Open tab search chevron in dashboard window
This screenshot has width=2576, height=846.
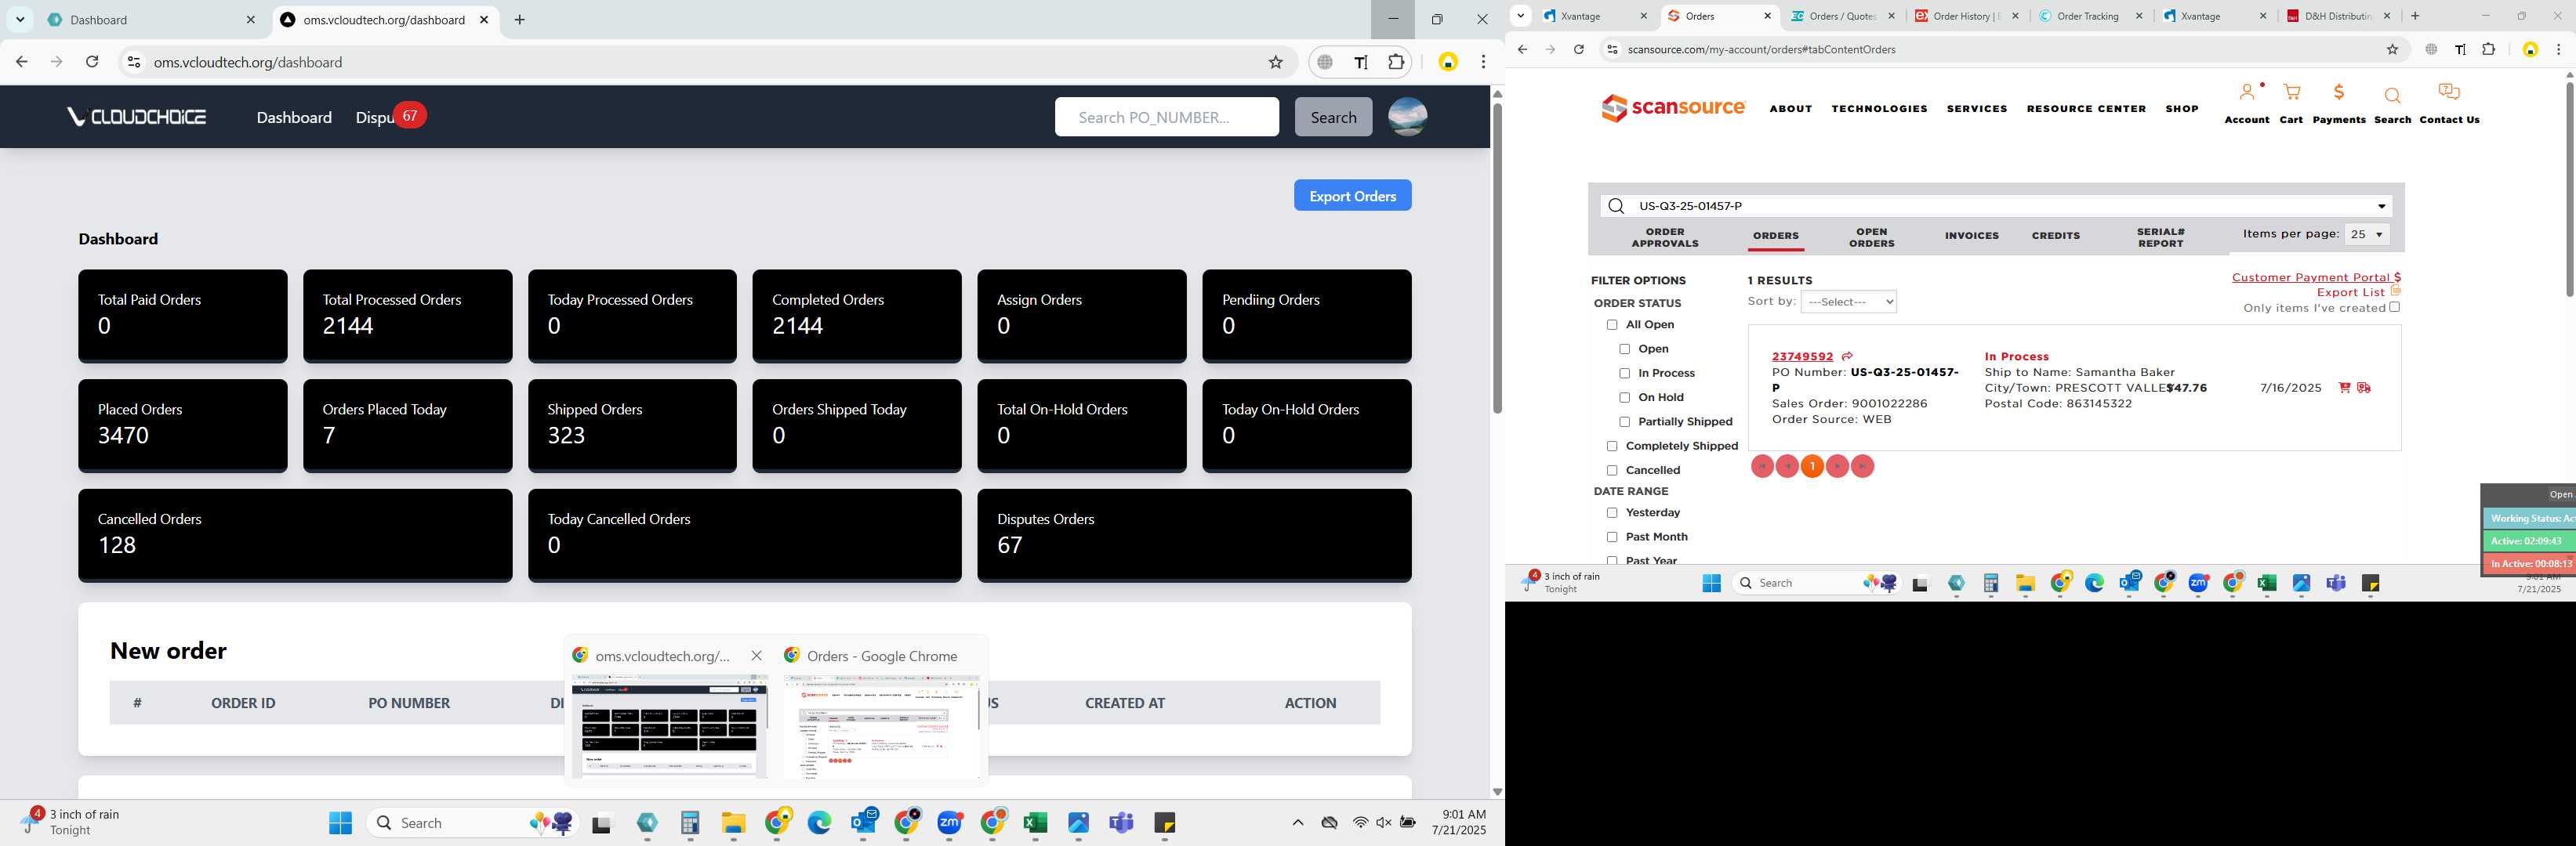click(20, 19)
